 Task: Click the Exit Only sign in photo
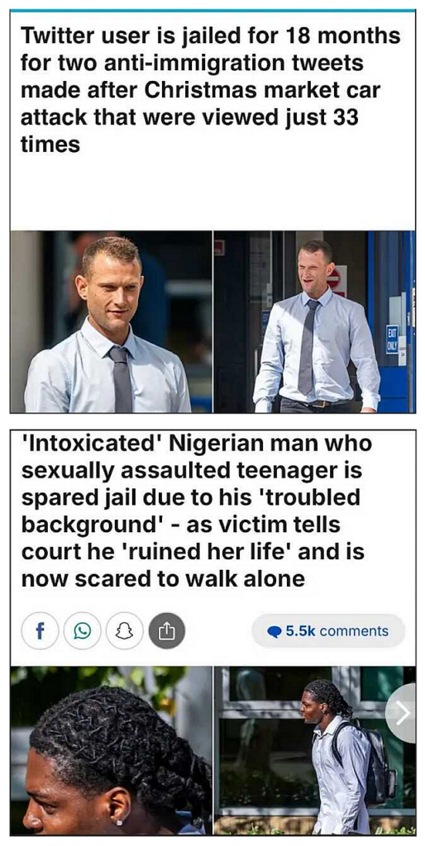tap(392, 341)
